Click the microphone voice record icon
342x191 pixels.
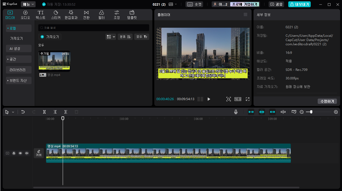point(236,112)
